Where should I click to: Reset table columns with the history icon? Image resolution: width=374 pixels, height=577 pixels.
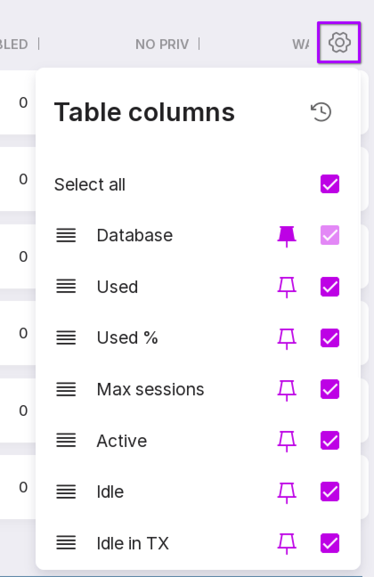(321, 112)
